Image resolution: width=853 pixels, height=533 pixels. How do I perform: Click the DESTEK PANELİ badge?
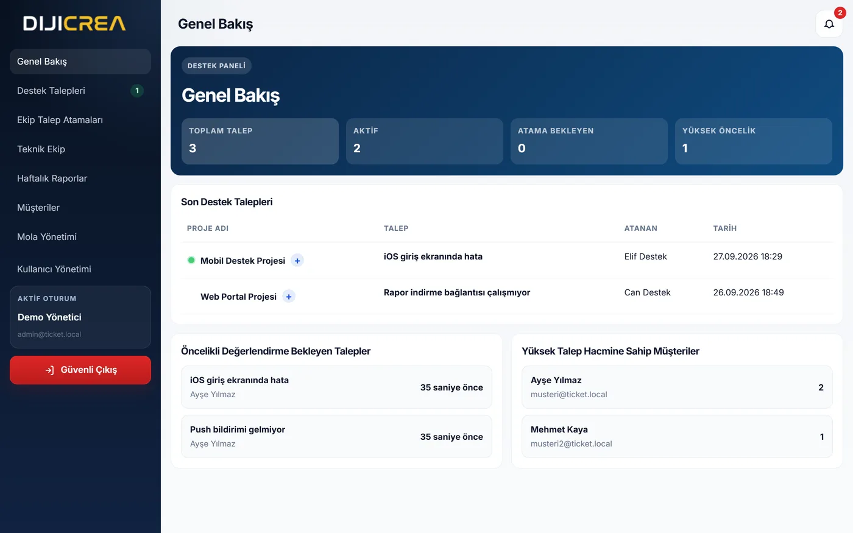coord(216,66)
